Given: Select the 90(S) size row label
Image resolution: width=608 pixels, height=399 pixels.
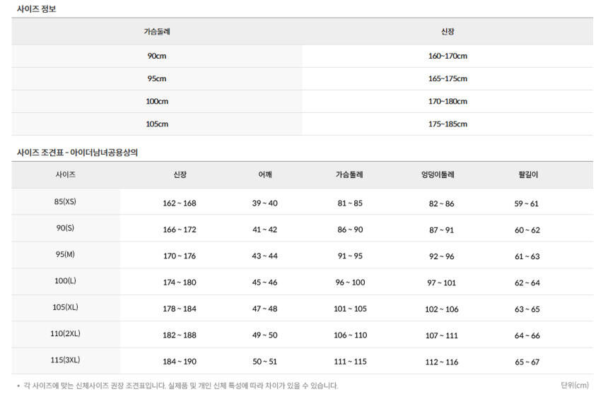Looking at the screenshot, I should click(65, 228).
